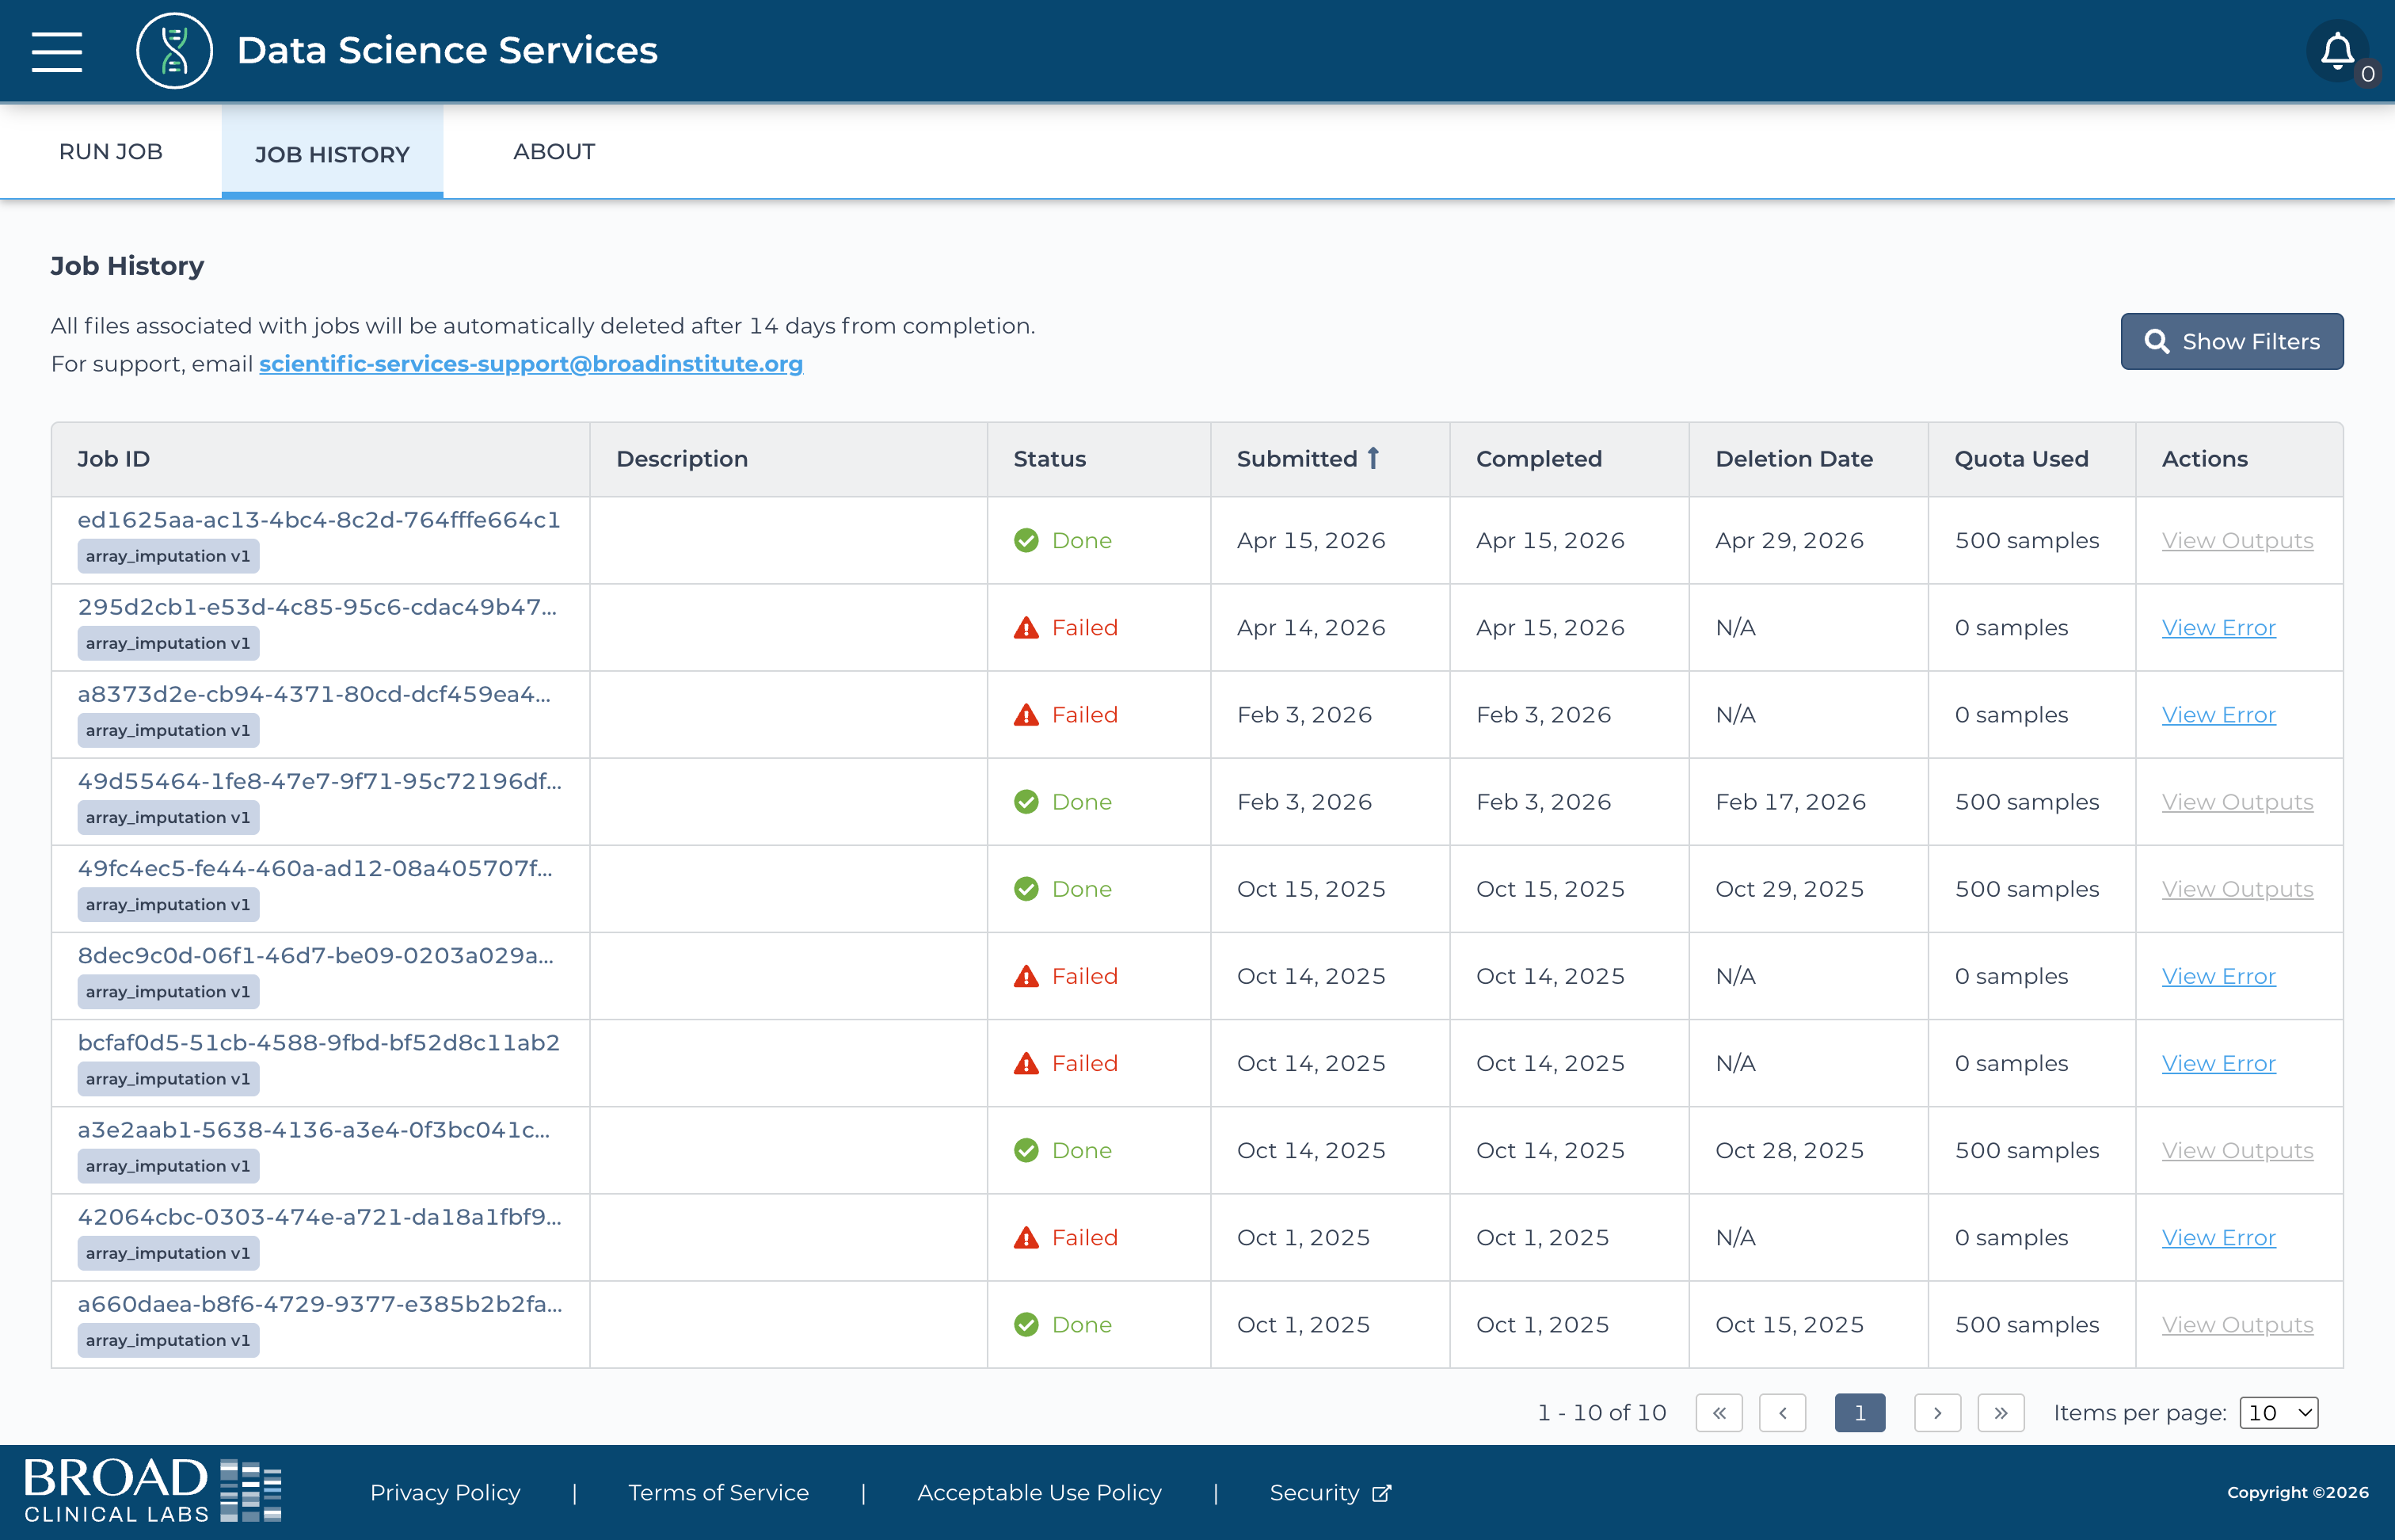
Task: Open the notifications bell
Action: point(2337,50)
